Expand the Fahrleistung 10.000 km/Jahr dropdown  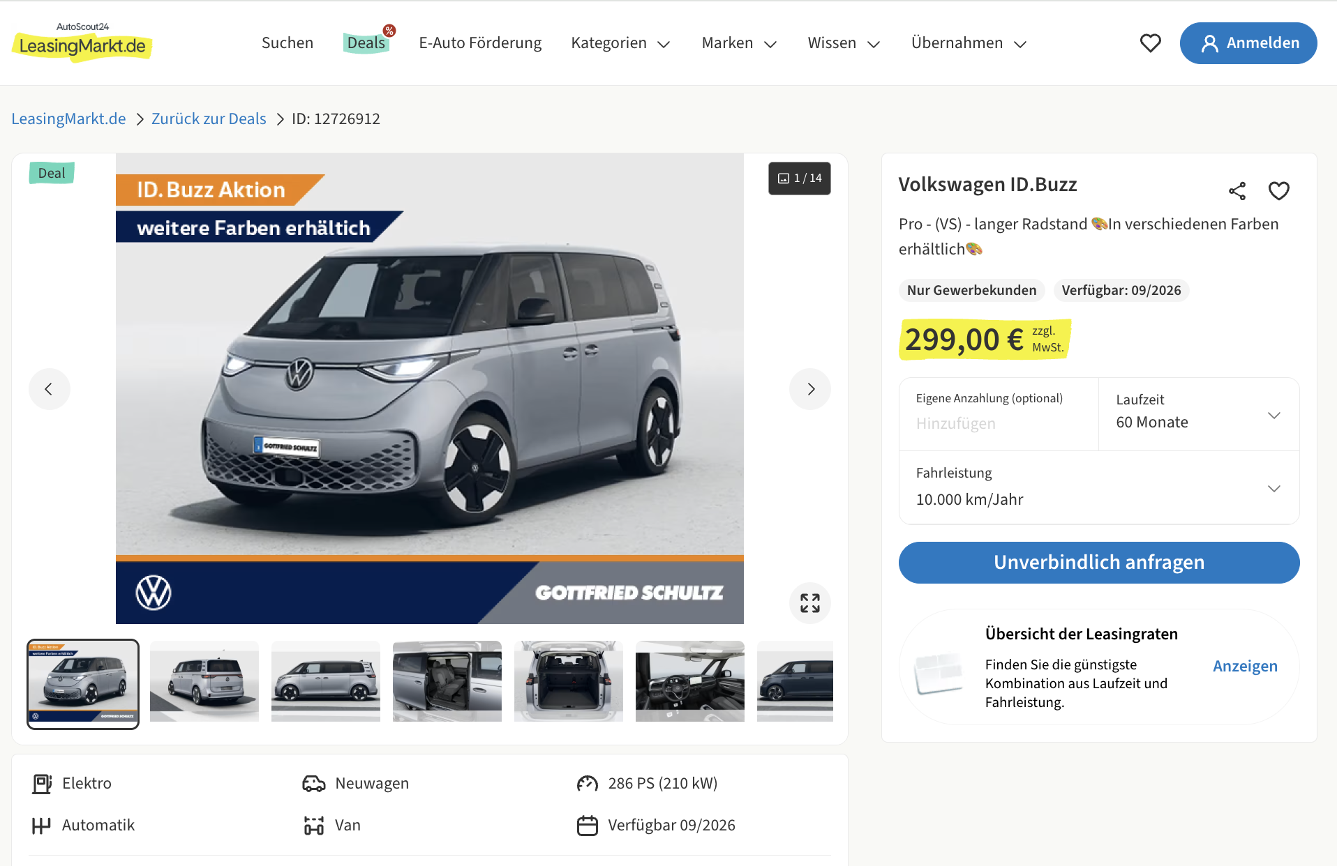(x=1099, y=487)
